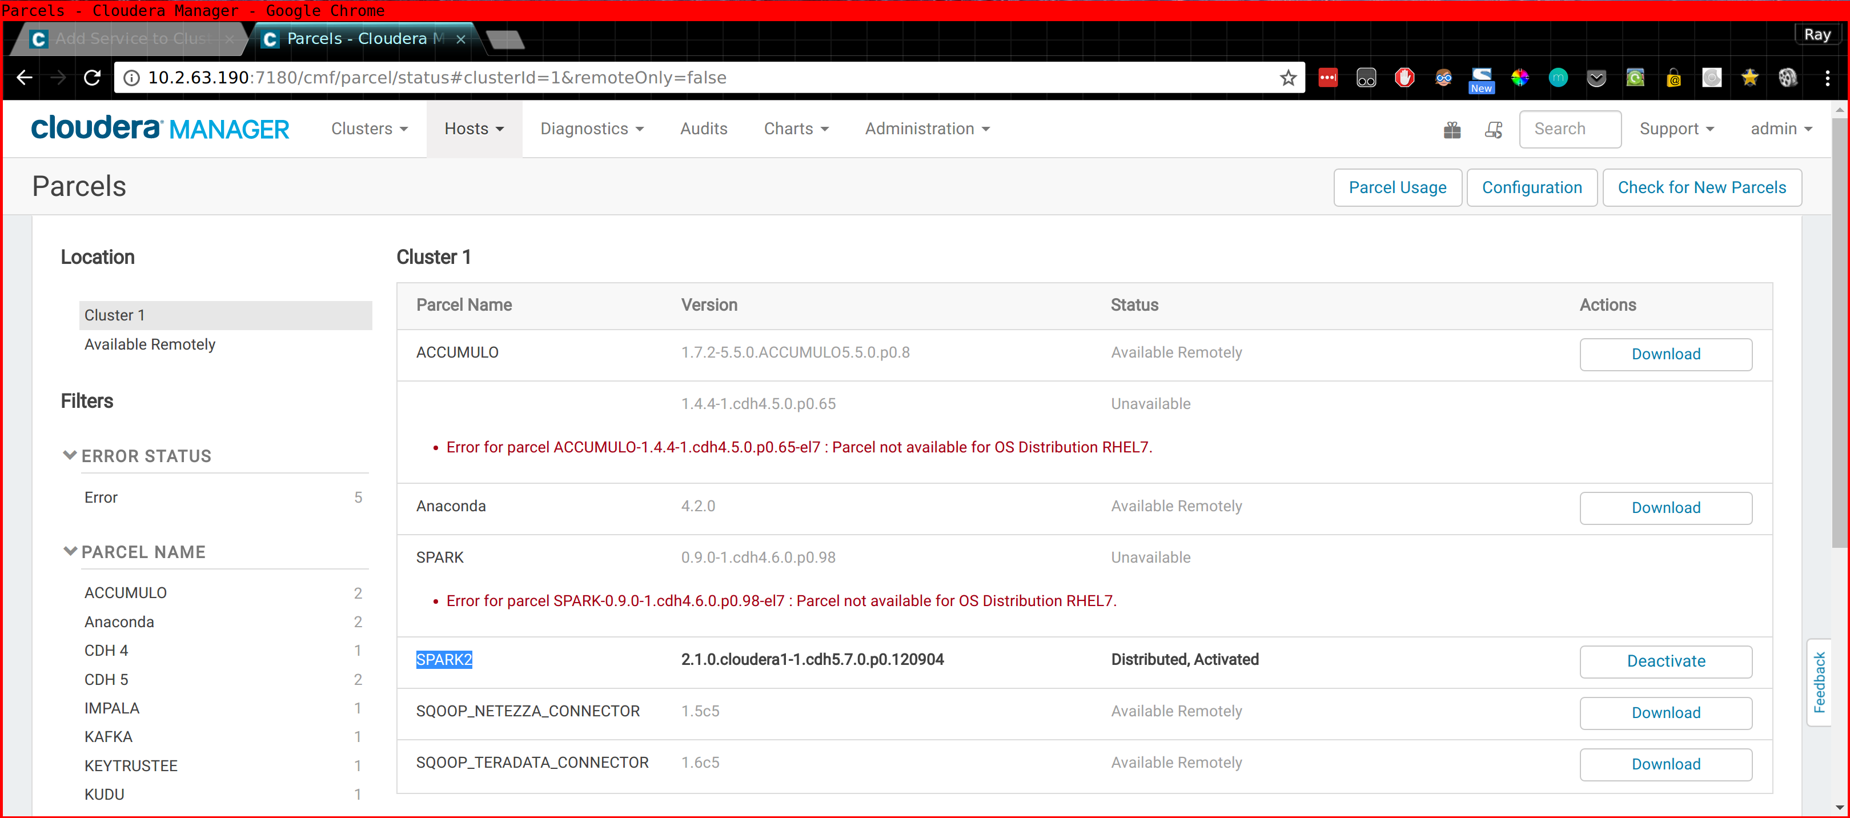The height and width of the screenshot is (818, 1850).
Task: Click Check for New Parcels
Action: (1701, 187)
